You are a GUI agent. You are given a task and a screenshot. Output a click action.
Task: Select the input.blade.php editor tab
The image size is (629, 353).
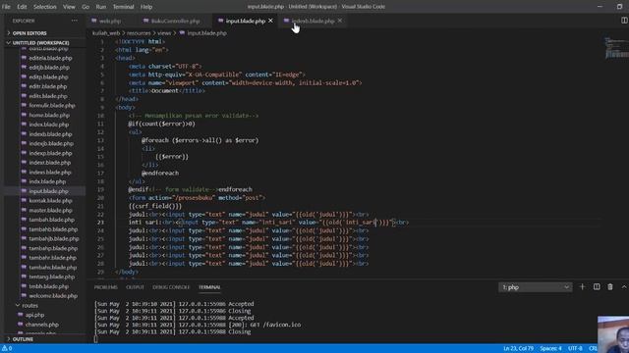coord(245,21)
